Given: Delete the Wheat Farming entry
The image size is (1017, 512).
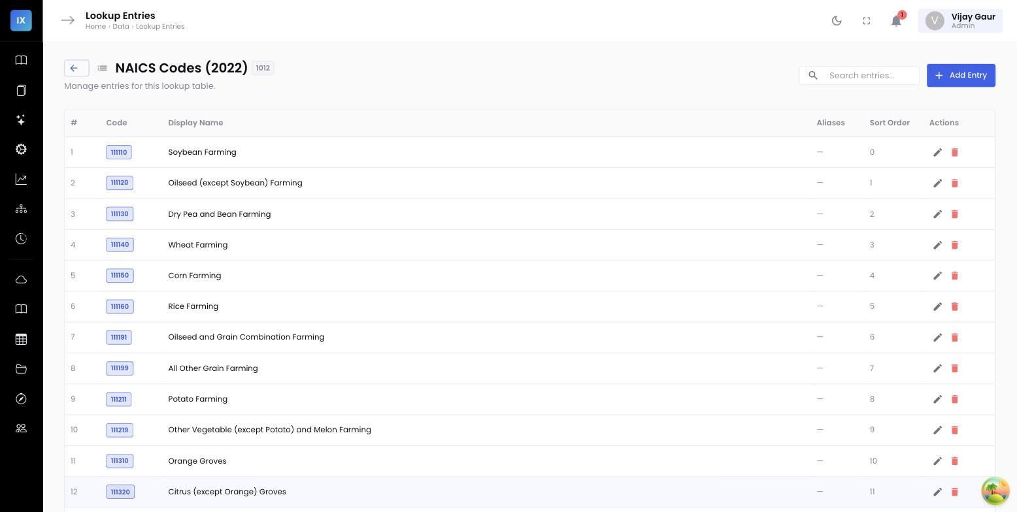Looking at the screenshot, I should 954,245.
